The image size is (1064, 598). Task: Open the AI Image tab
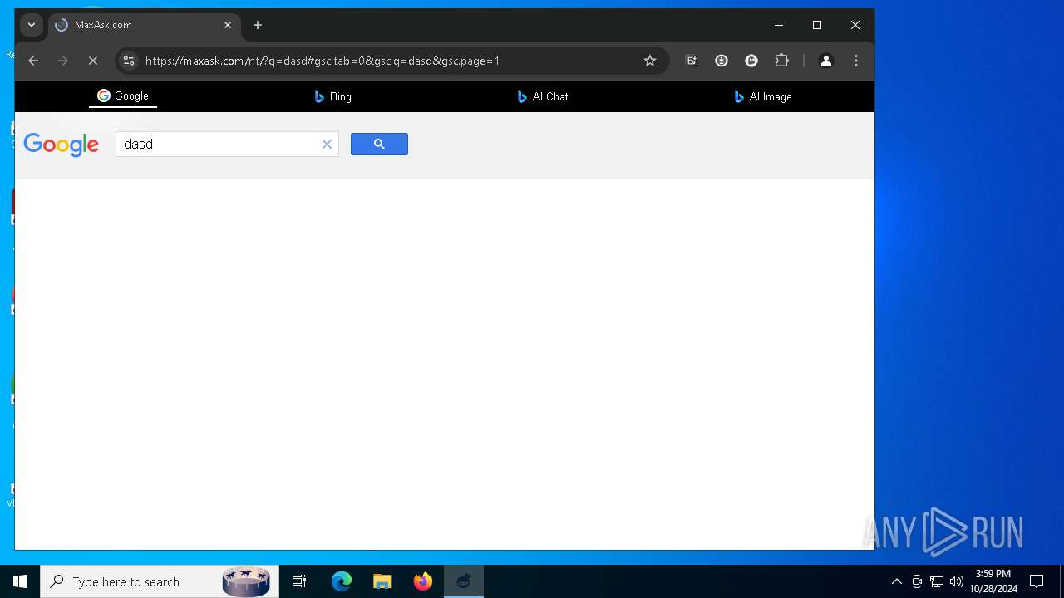pos(763,96)
